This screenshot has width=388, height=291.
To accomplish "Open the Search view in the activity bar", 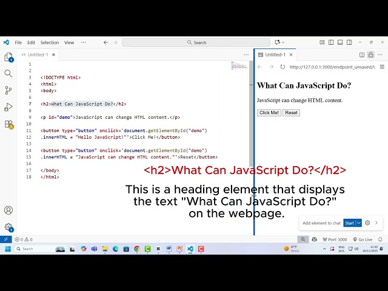I will [x=8, y=73].
